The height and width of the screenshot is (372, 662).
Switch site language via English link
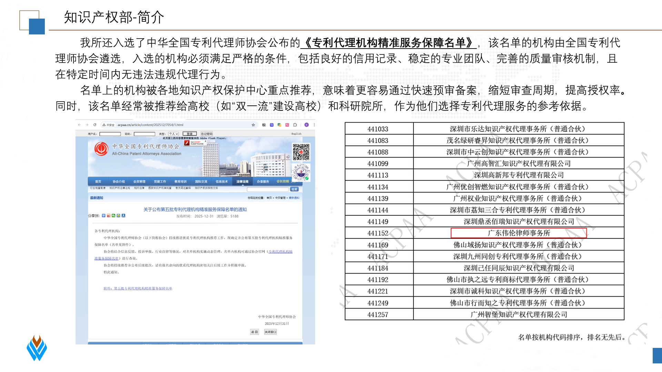point(296,134)
